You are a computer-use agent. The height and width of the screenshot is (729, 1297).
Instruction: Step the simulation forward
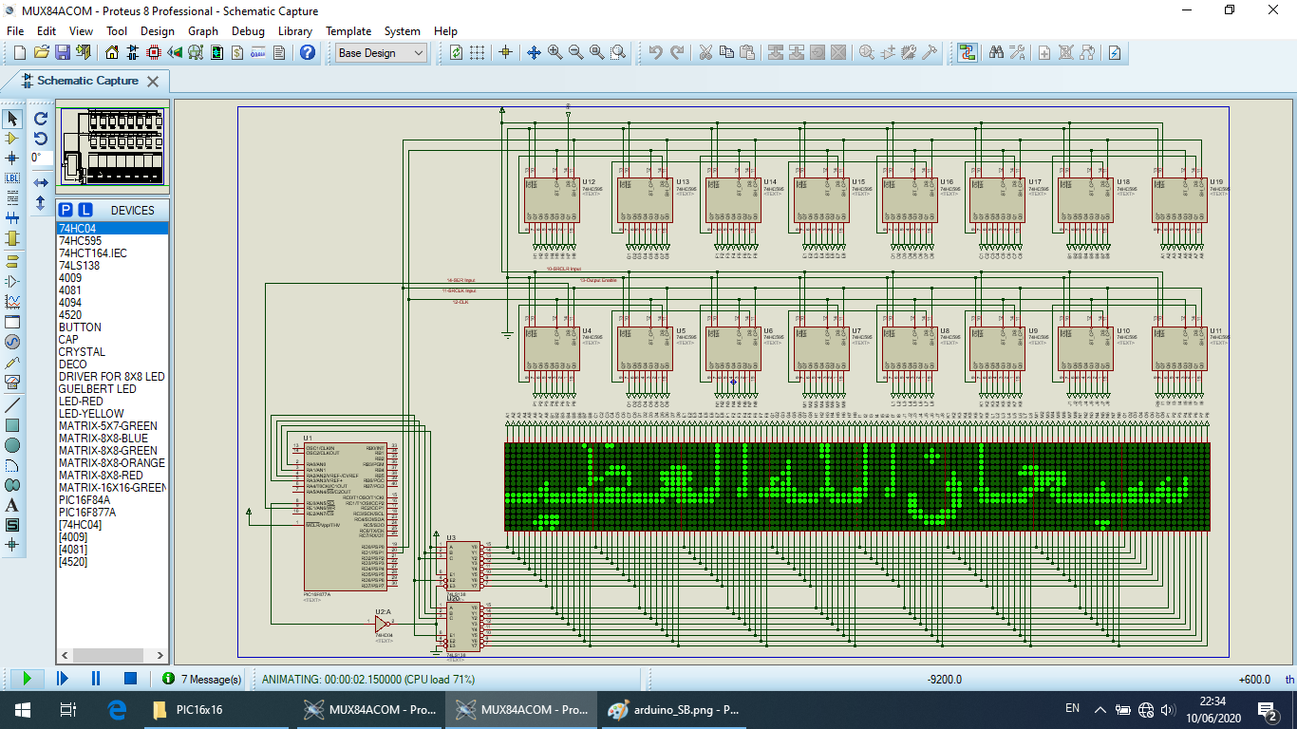click(62, 679)
